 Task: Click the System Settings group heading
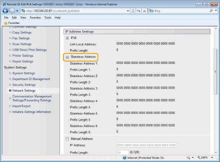point(15,67)
